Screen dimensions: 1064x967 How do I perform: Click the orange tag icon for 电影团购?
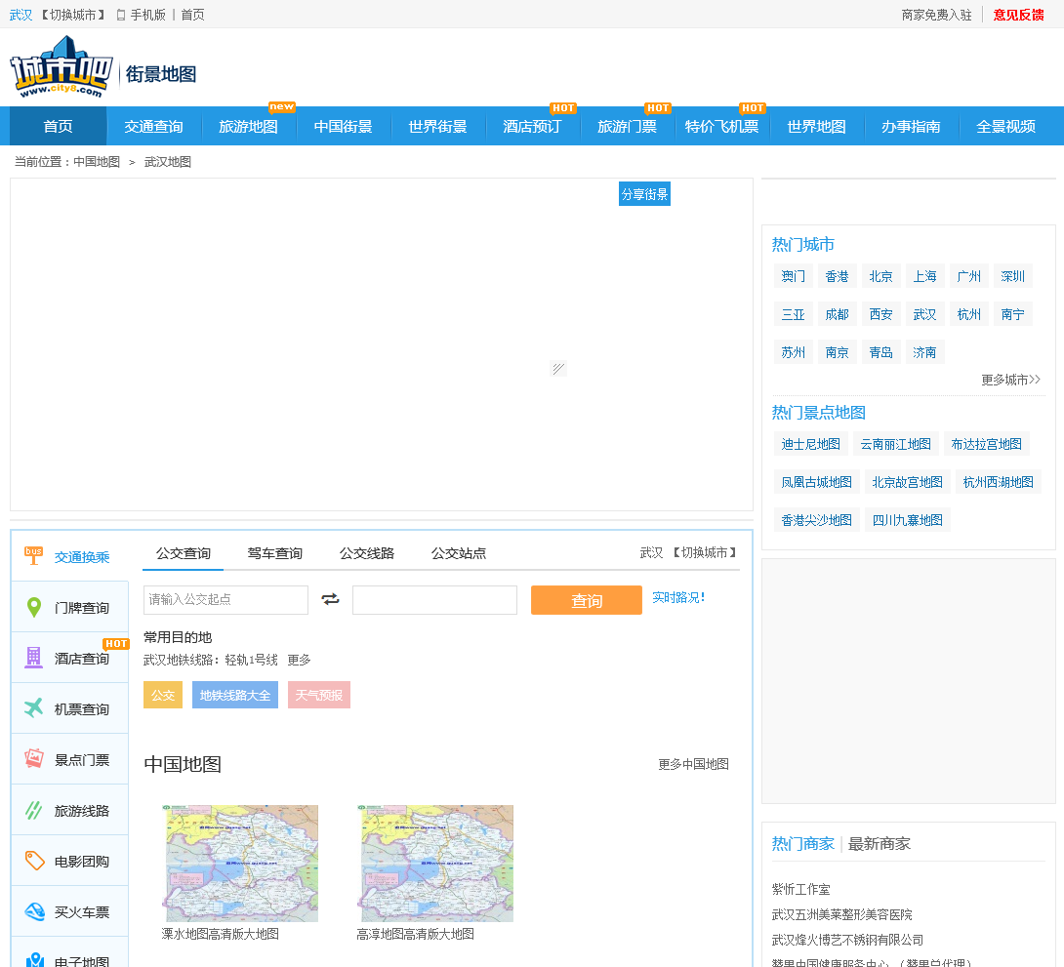34,861
